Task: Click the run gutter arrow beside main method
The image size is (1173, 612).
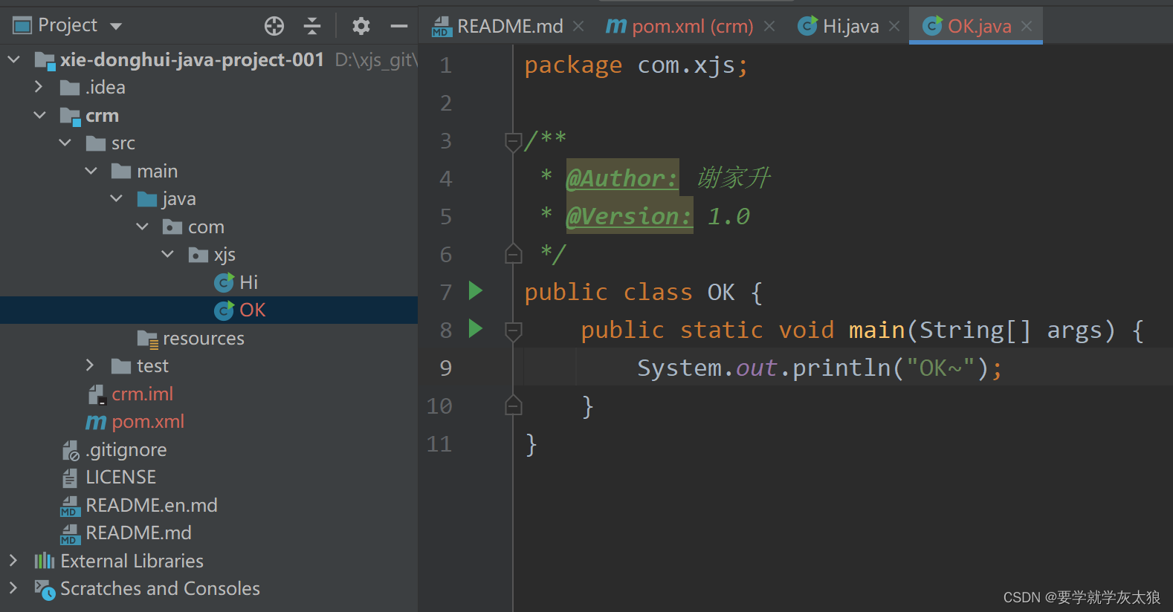Action: pyautogui.click(x=476, y=328)
